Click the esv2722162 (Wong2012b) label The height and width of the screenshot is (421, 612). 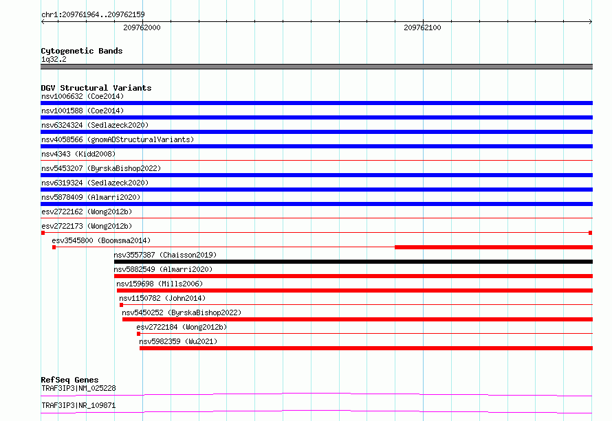(87, 212)
